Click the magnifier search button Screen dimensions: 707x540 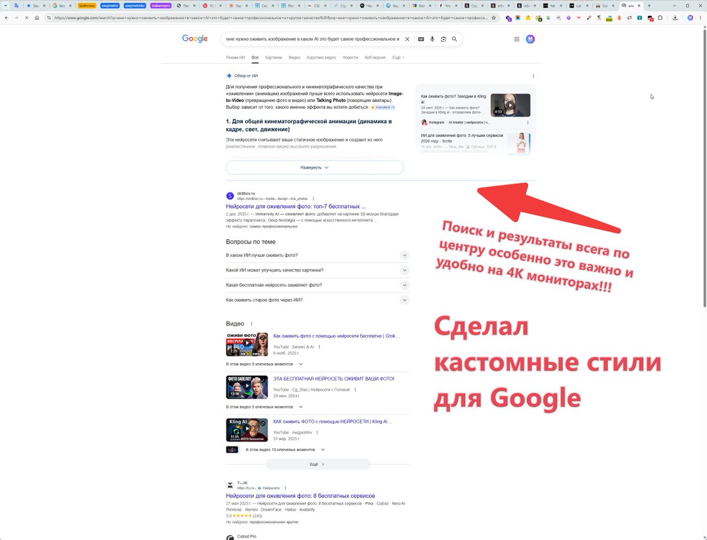point(454,39)
